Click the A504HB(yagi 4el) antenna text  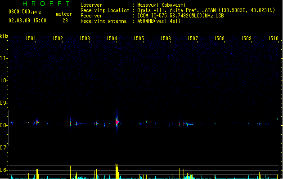[x=159, y=21]
